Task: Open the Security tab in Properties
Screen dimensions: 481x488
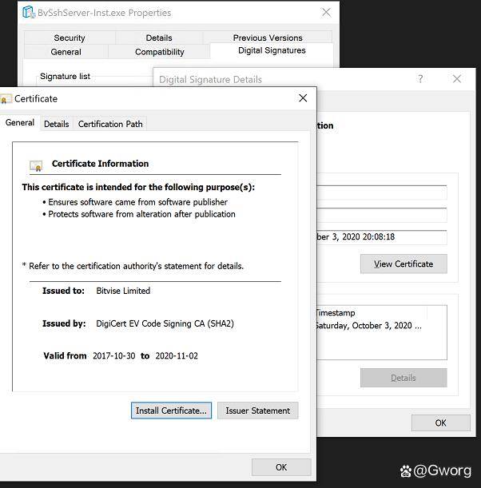Action: [x=70, y=38]
